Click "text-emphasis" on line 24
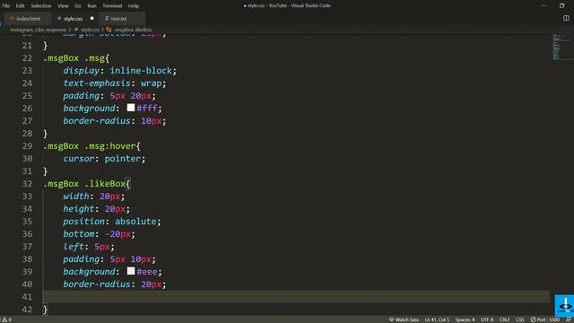 (97, 83)
